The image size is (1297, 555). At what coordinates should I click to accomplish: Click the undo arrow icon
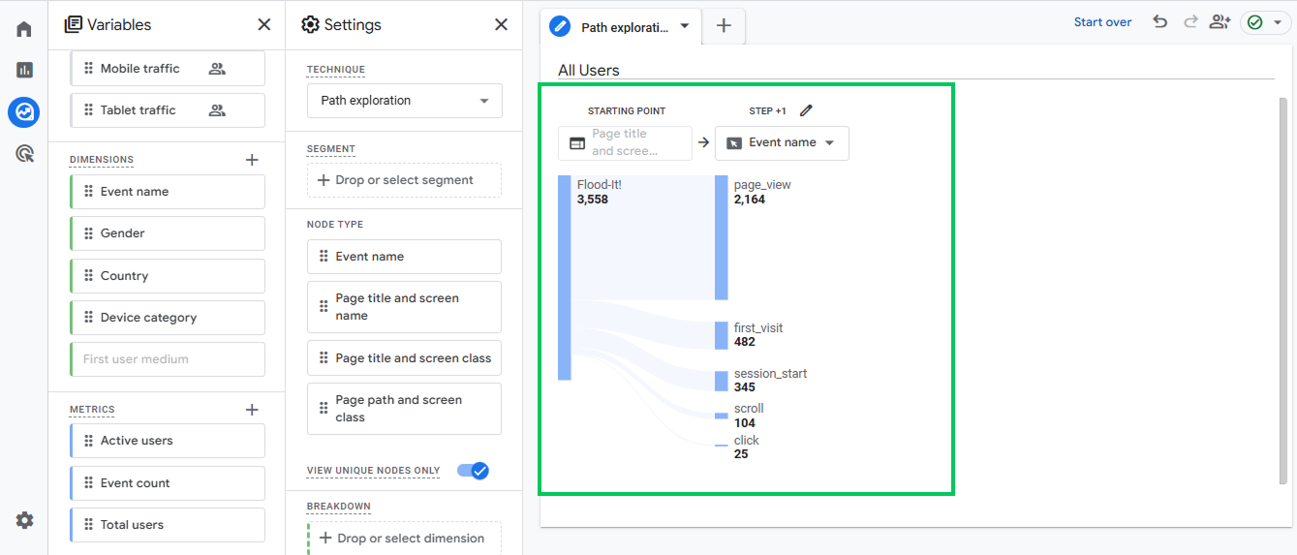(1159, 22)
